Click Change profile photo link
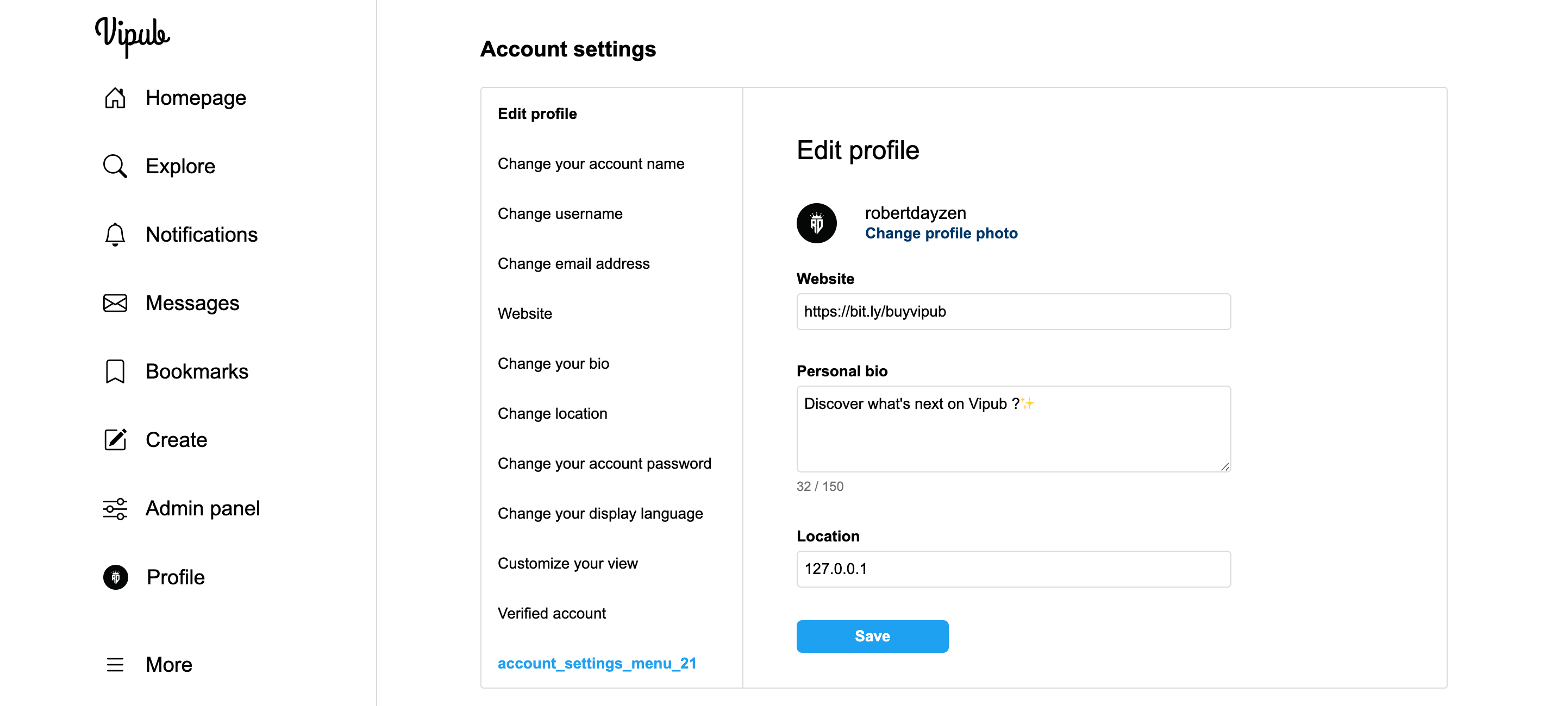The width and height of the screenshot is (1564, 706). click(941, 233)
